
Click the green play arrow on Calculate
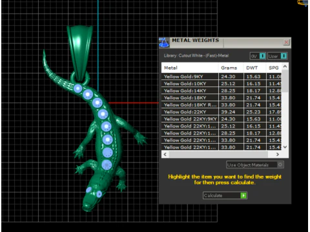click(243, 195)
